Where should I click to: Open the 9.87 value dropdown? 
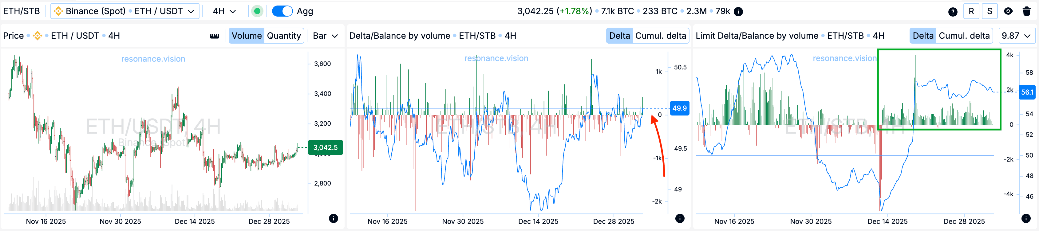[x=1016, y=36]
